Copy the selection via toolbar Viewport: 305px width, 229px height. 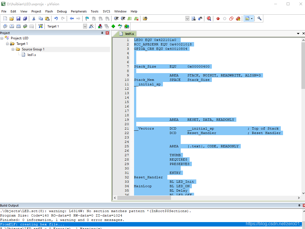[x=41, y=19]
